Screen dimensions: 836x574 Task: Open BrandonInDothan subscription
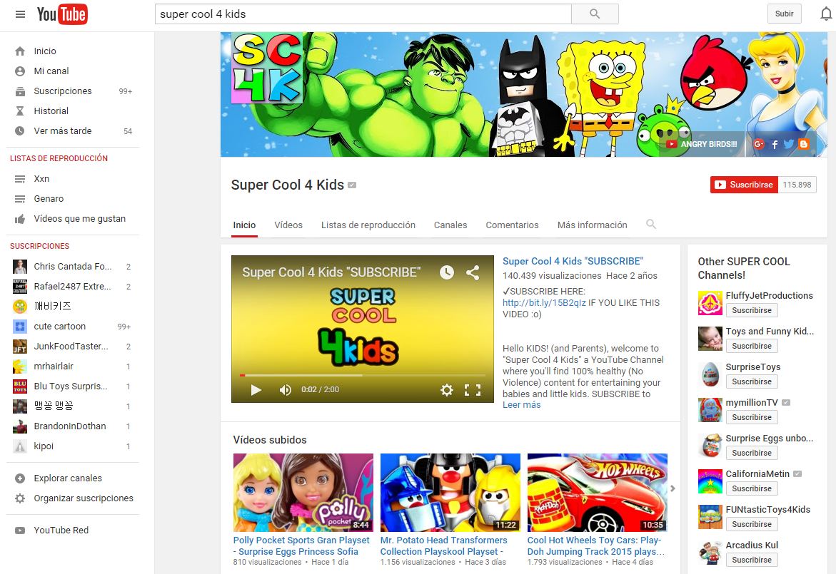coord(73,426)
